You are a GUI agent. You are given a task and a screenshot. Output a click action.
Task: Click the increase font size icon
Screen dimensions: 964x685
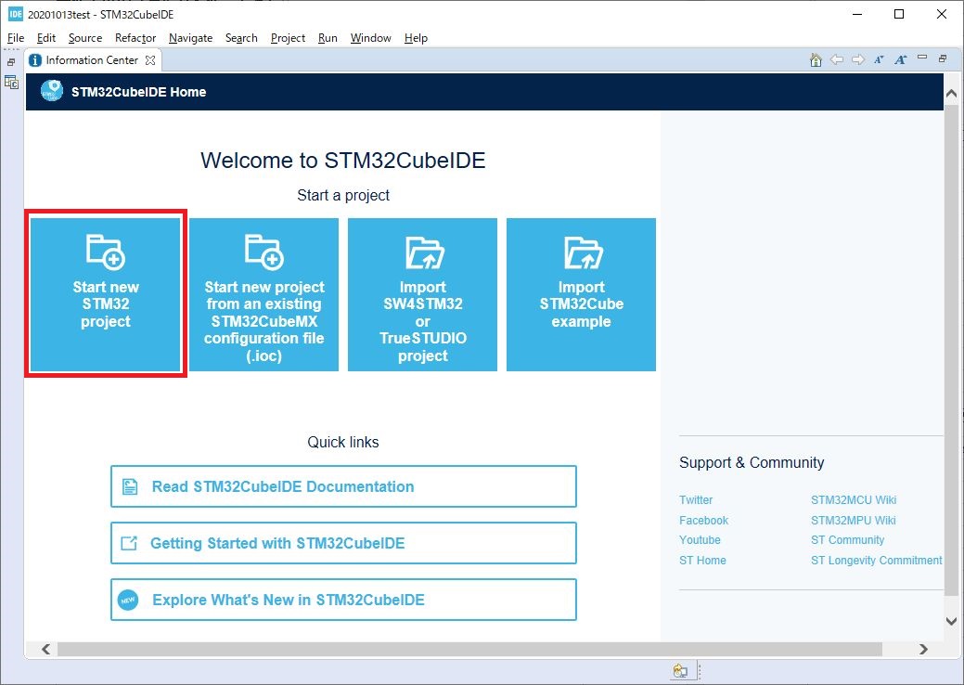[900, 60]
